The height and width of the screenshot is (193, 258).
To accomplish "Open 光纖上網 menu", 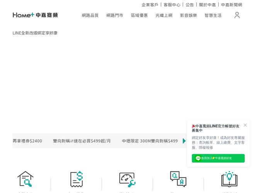I will click(164, 15).
